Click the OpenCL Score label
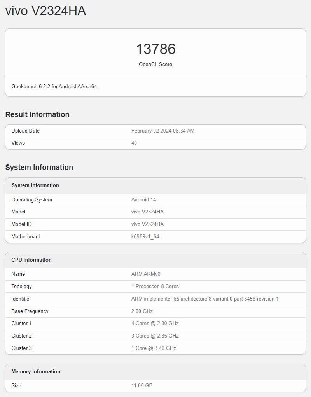 pos(155,64)
